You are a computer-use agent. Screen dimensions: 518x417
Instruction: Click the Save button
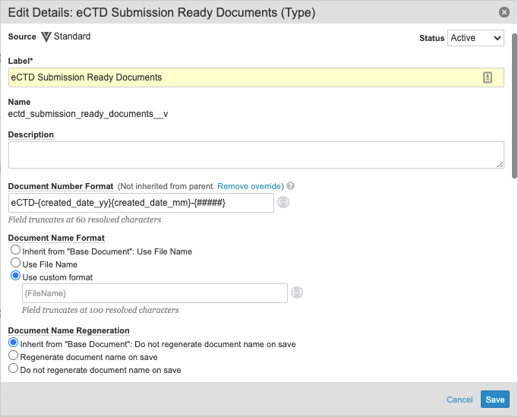495,400
